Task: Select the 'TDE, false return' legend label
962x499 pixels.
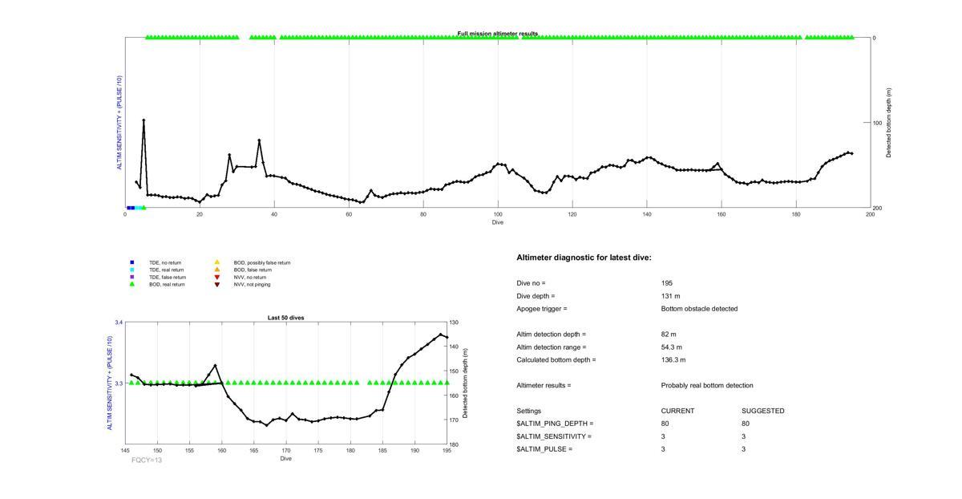Action: coord(167,277)
